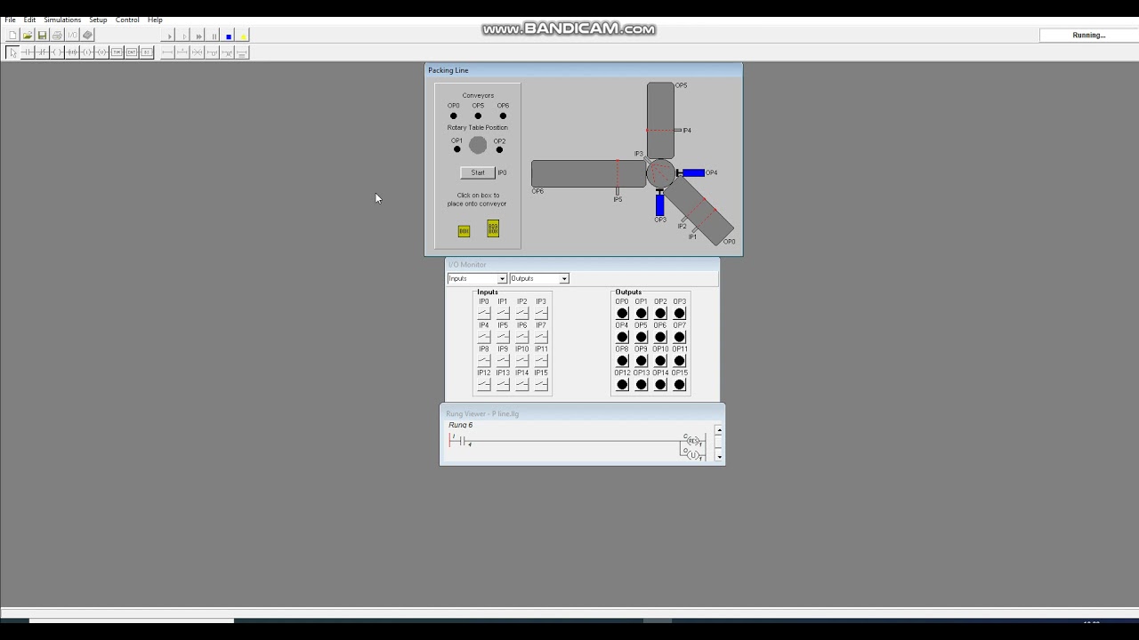
Task: Click Rung Viewer scroll up arrow
Action: (x=719, y=430)
